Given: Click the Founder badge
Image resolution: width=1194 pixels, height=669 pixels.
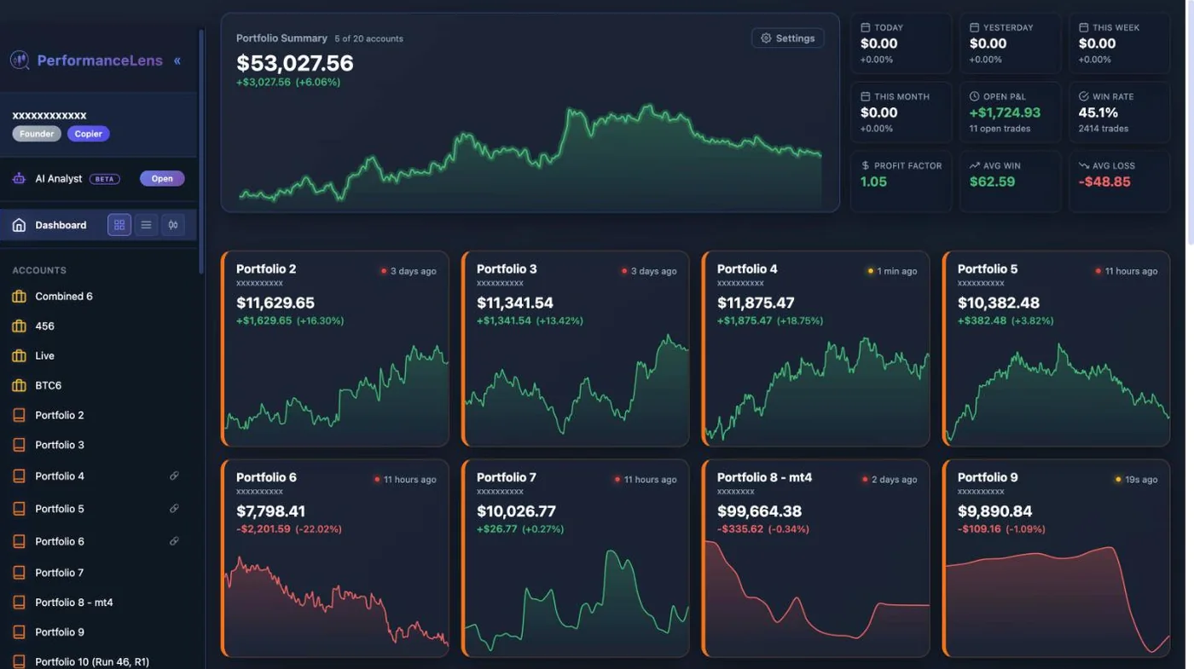Looking at the screenshot, I should coord(37,134).
